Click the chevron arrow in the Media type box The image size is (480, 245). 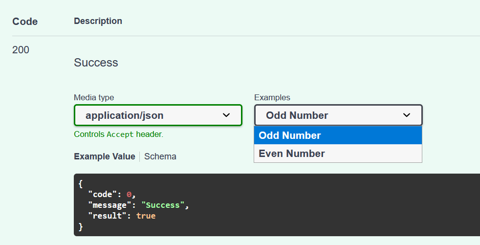(x=226, y=115)
